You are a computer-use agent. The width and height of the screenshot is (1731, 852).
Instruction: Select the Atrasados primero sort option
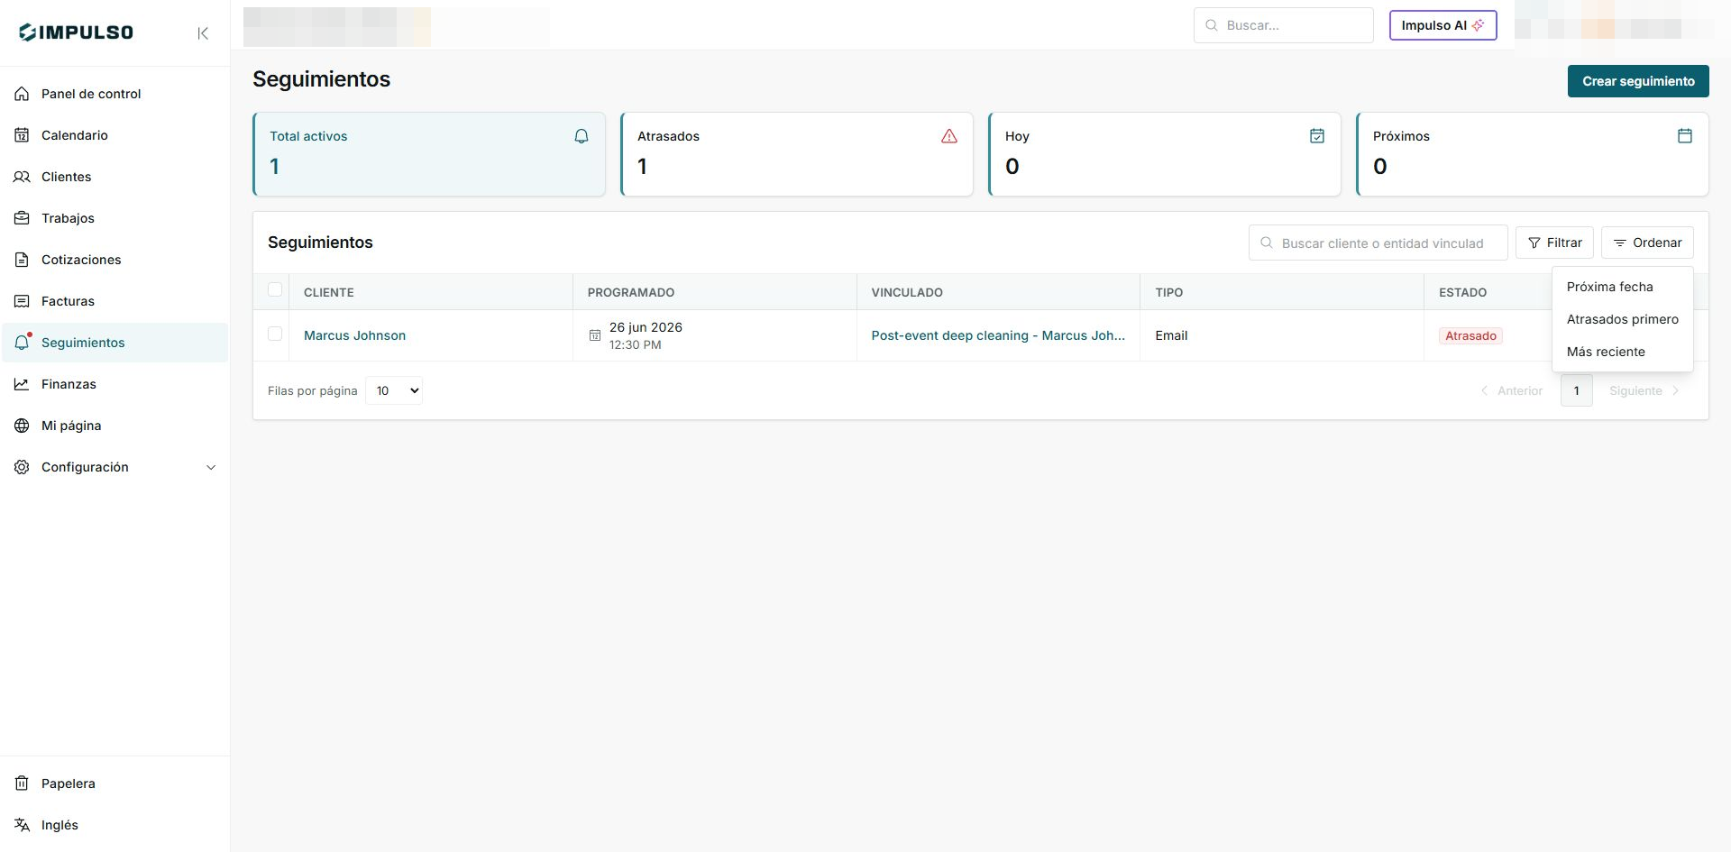[1622, 319]
